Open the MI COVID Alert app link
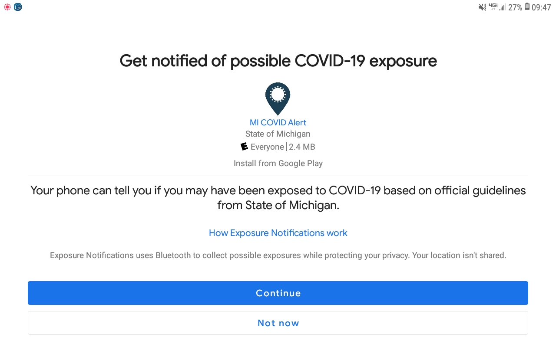The height and width of the screenshot is (347, 556). click(x=278, y=123)
